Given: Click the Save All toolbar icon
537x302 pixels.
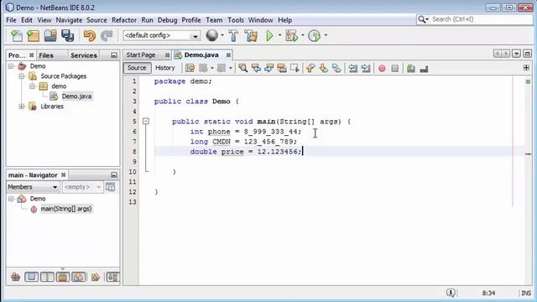Looking at the screenshot, I should coord(67,35).
